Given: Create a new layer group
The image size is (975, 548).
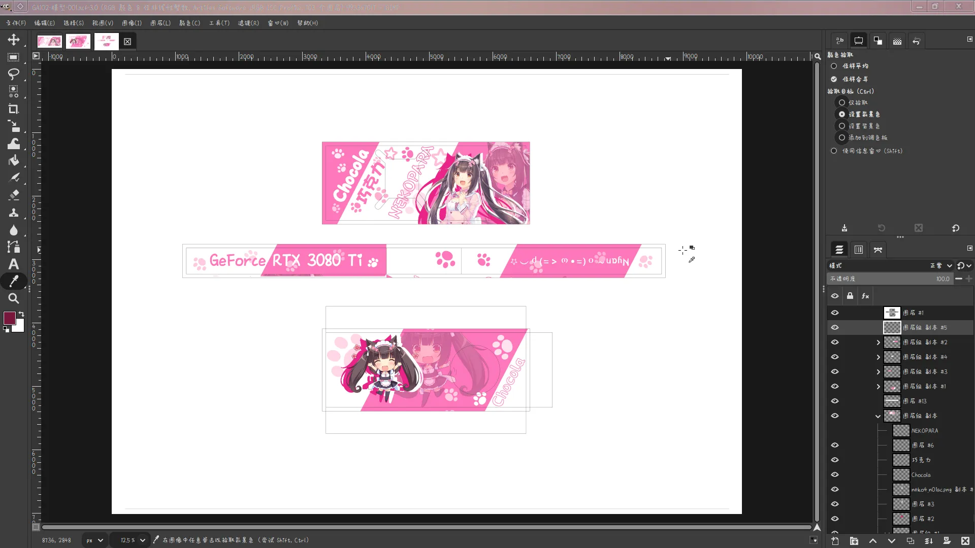Looking at the screenshot, I should pyautogui.click(x=854, y=541).
